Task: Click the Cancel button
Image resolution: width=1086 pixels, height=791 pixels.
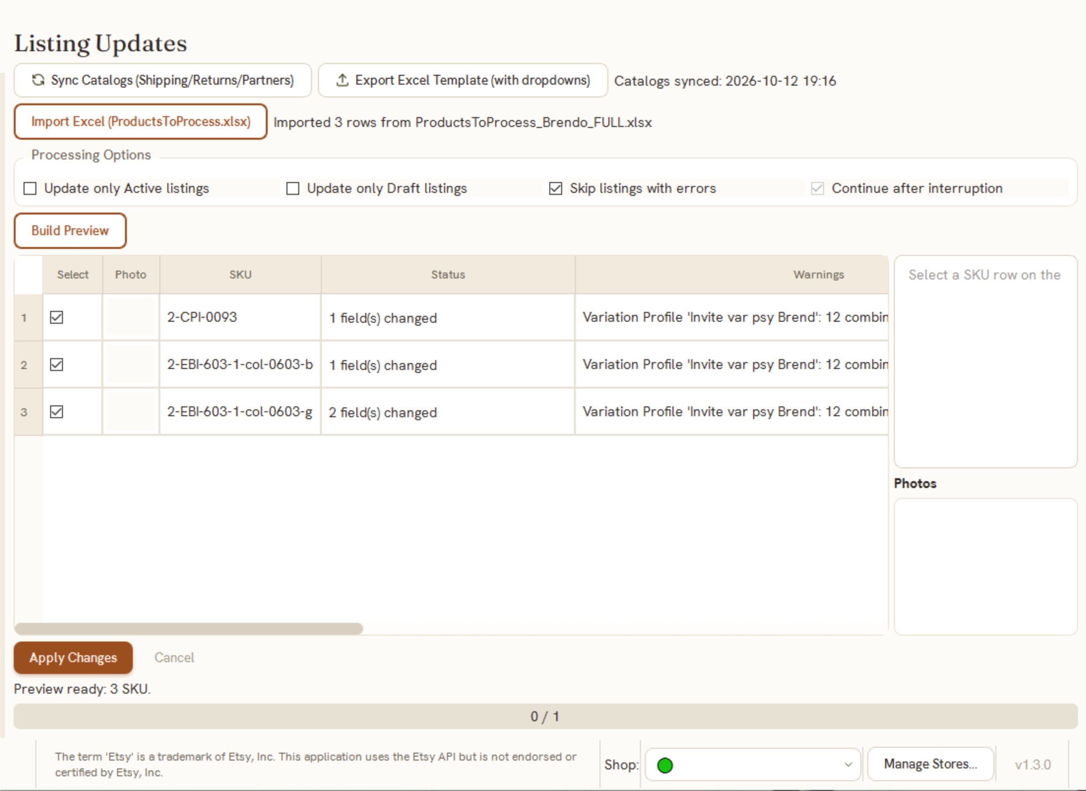Action: click(x=174, y=658)
